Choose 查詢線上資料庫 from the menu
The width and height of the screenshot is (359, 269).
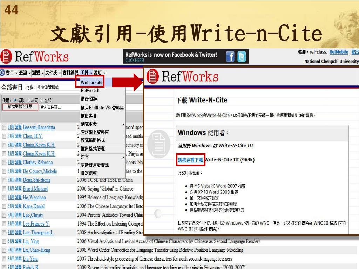coord(95,132)
